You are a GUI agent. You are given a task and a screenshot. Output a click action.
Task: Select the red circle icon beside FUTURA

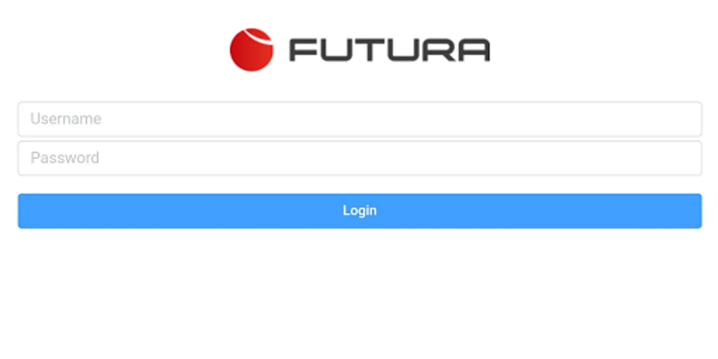251,50
